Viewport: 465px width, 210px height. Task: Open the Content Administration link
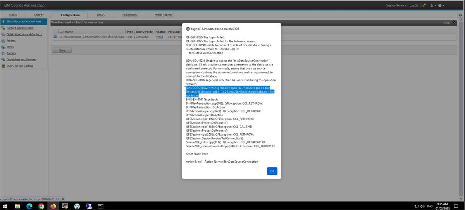point(20,28)
